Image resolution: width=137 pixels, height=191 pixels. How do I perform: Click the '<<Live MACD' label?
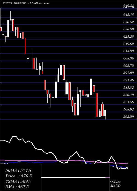tap(115, 184)
